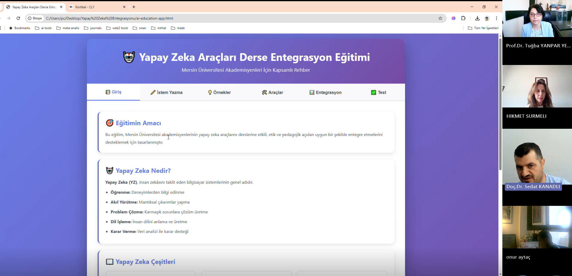572x276 pixels.
Task: Bookmark this page with the star icon
Action: [x=440, y=18]
